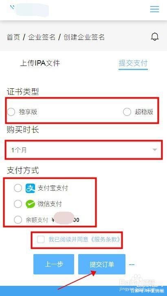Image resolution: width=167 pixels, height=296 pixels.
Task: Open the hamburger menu icon
Action: tap(154, 9)
